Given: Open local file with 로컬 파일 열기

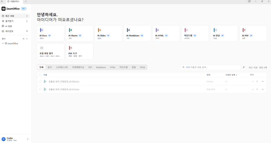Looking at the screenshot, I should [x=51, y=51].
